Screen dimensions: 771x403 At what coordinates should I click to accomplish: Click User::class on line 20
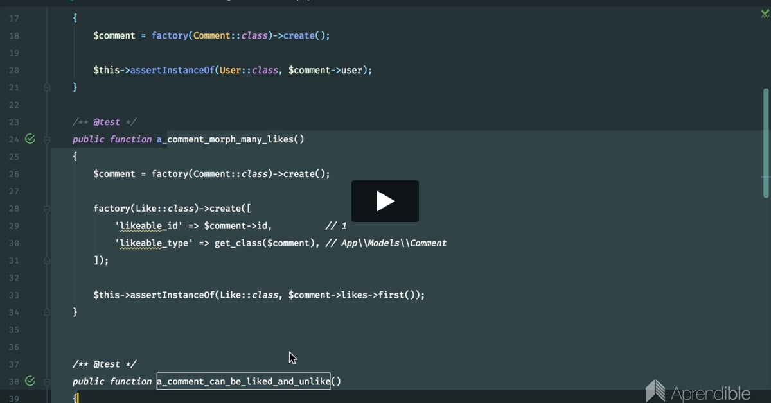click(249, 70)
